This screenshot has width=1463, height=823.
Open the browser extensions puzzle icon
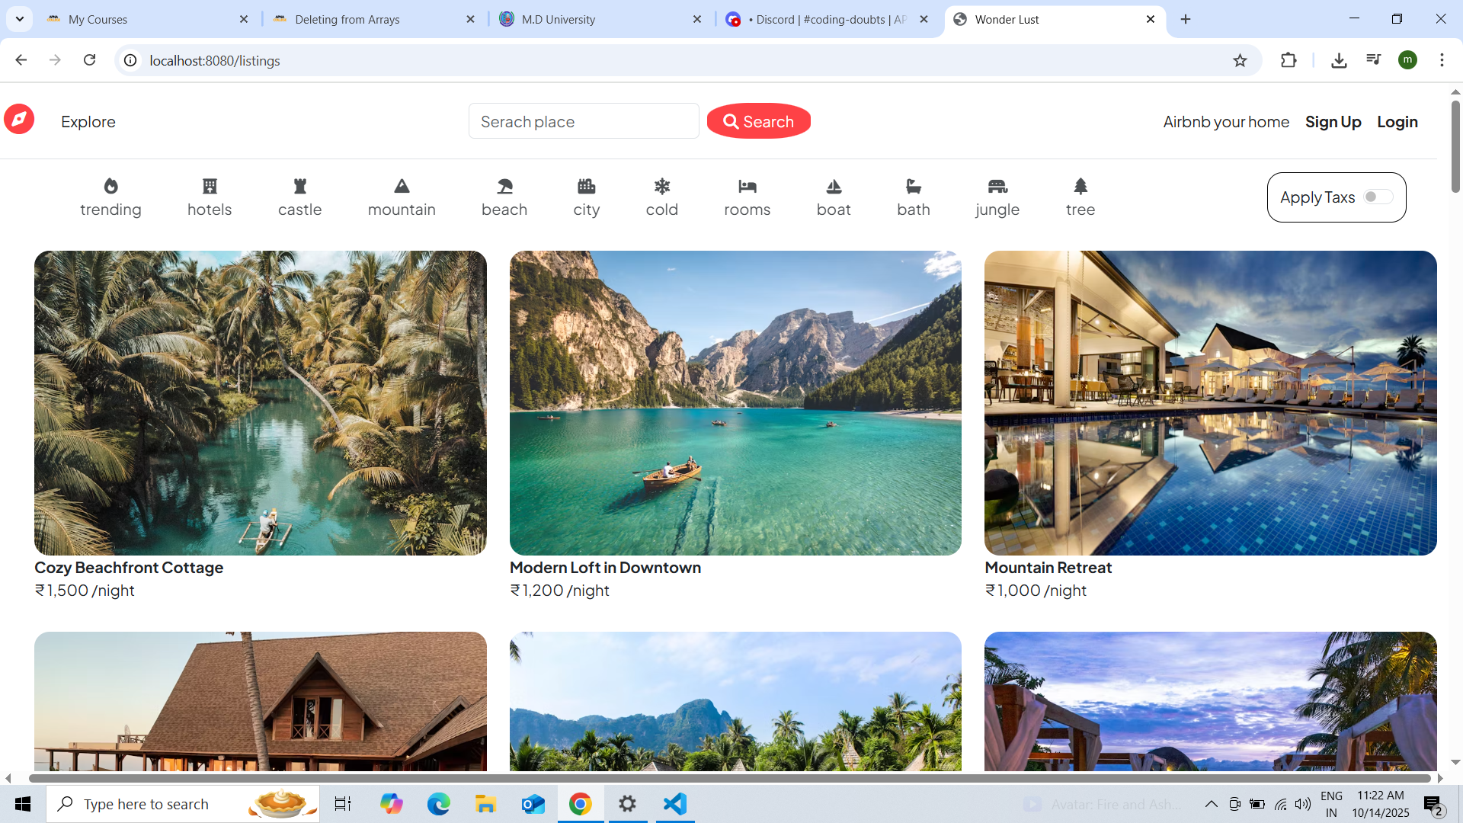click(x=1289, y=60)
